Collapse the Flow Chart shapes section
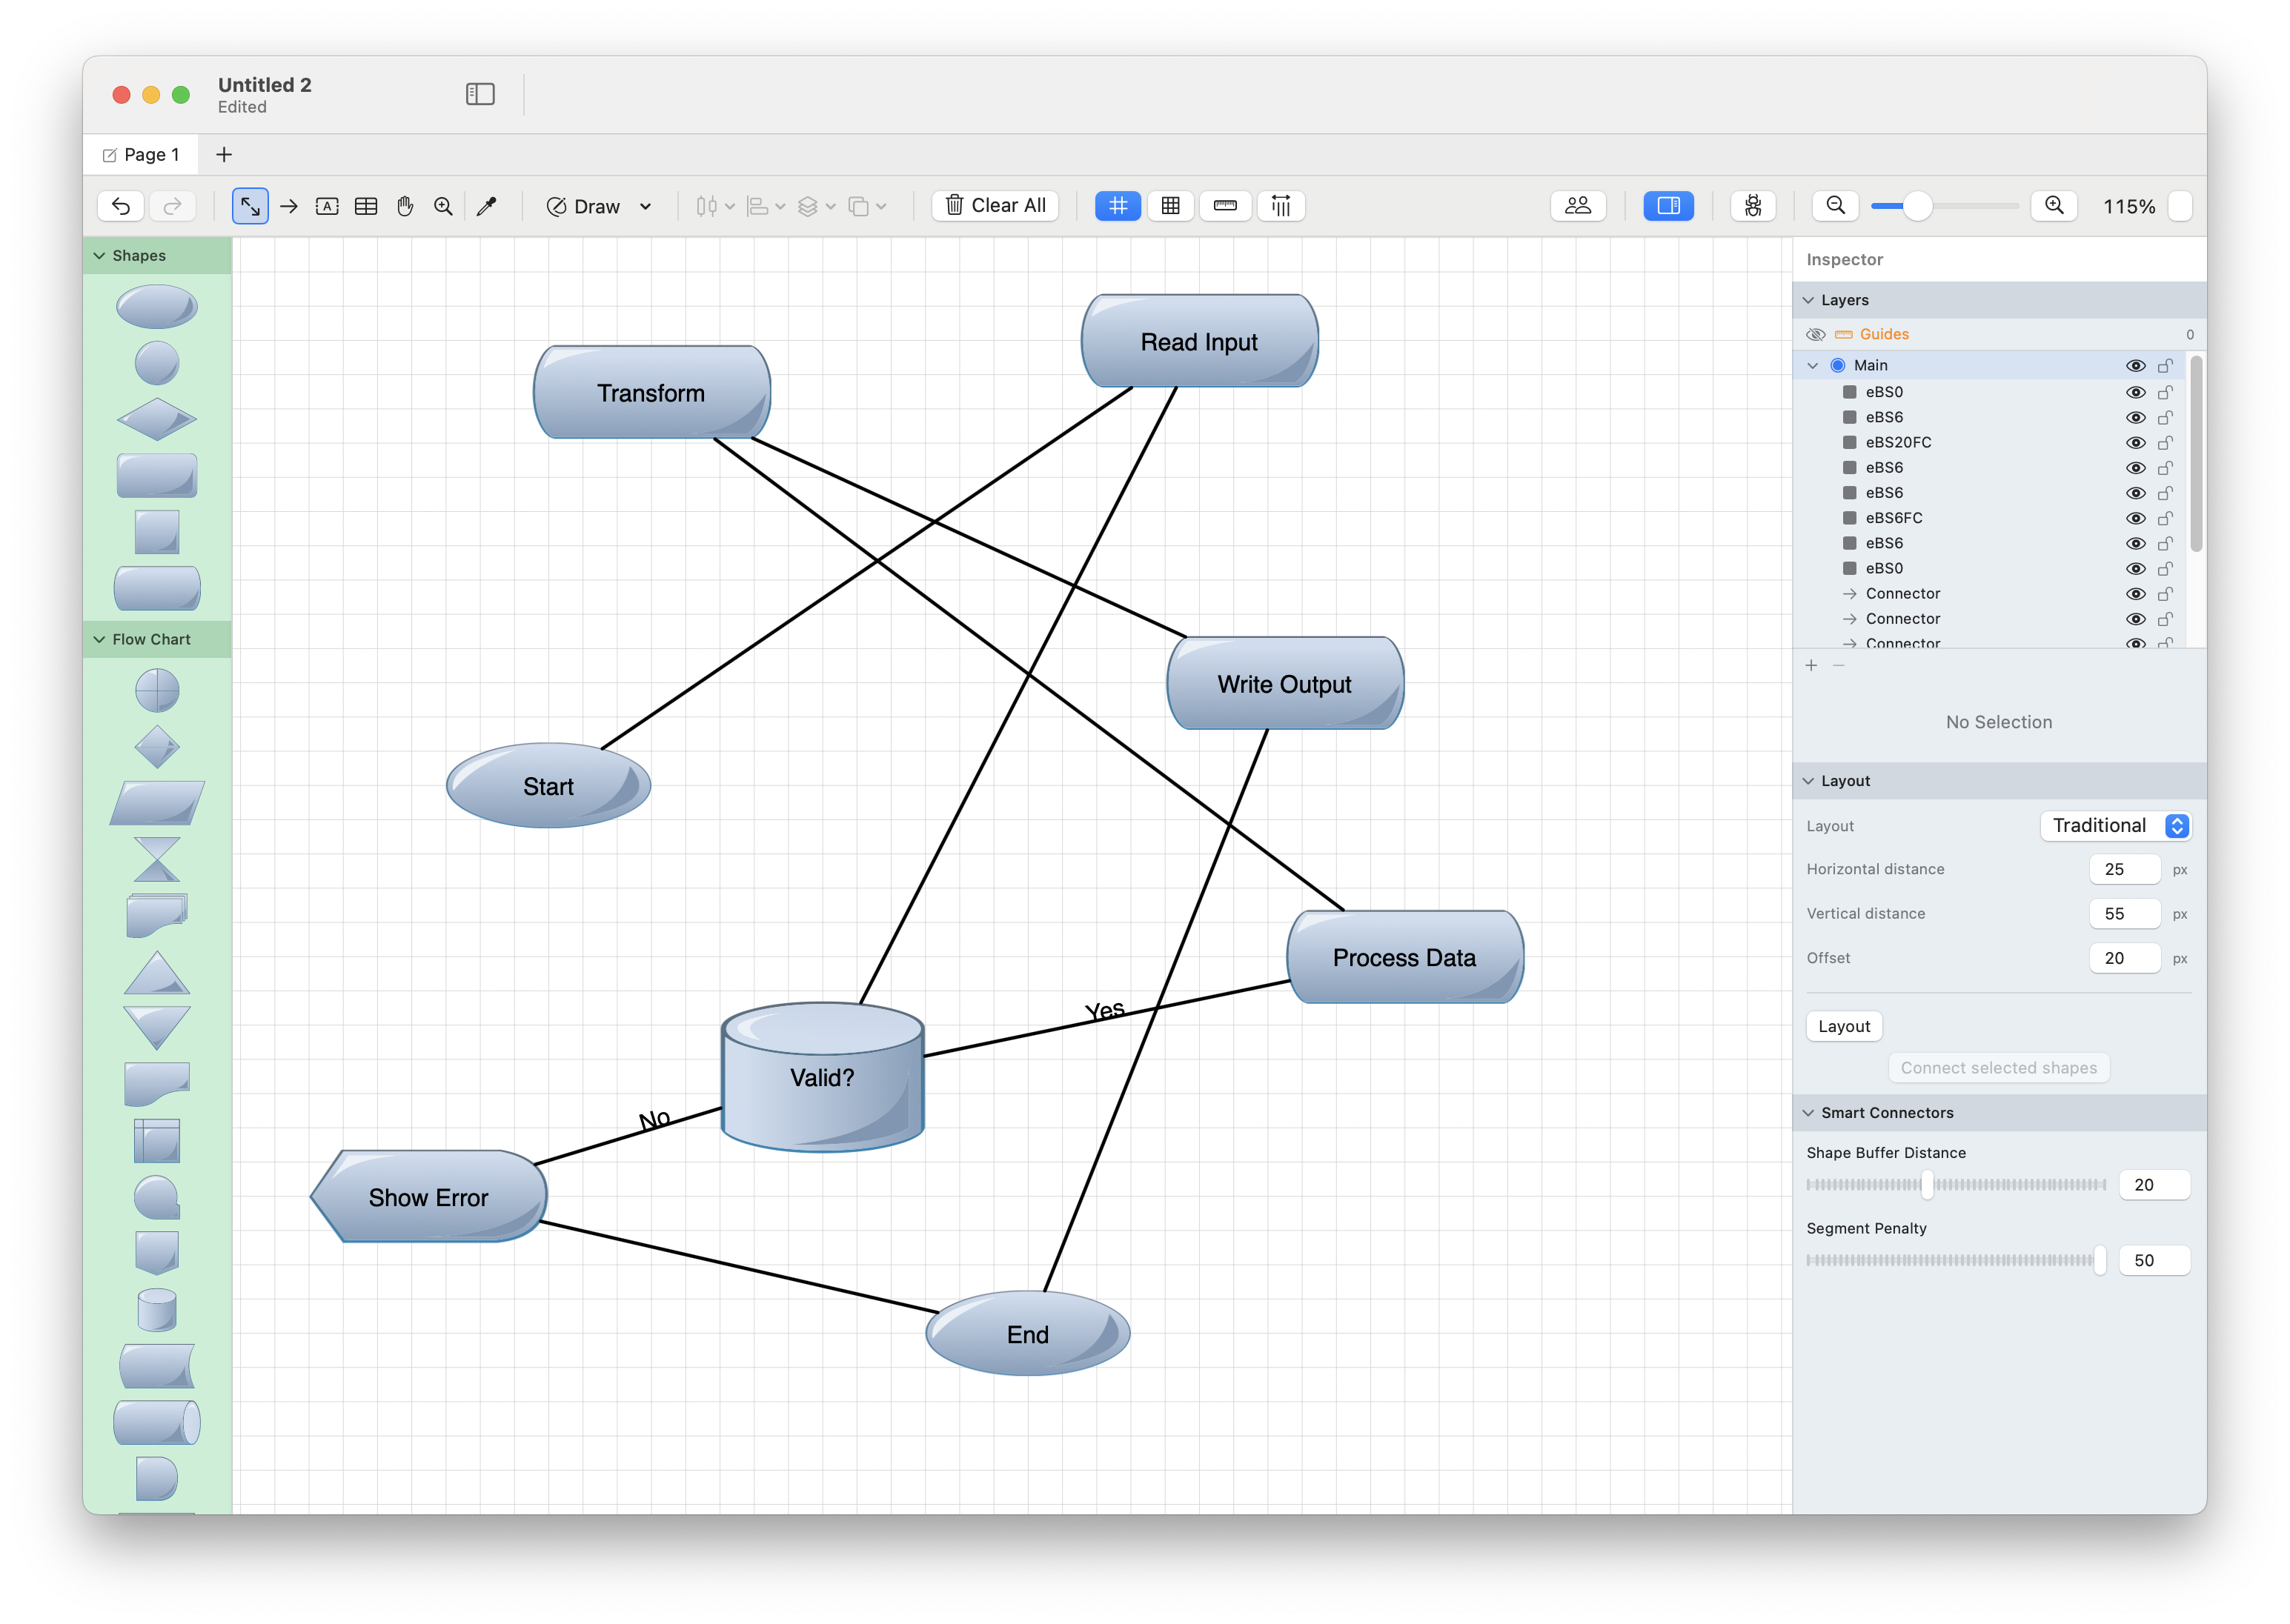 [100, 640]
